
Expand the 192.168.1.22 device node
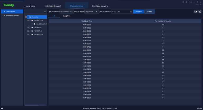tap(28, 27)
